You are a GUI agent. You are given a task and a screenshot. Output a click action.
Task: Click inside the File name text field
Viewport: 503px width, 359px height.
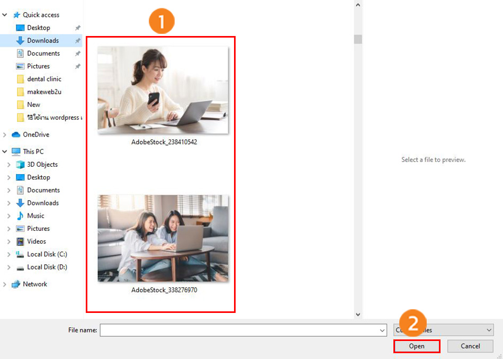coord(238,330)
